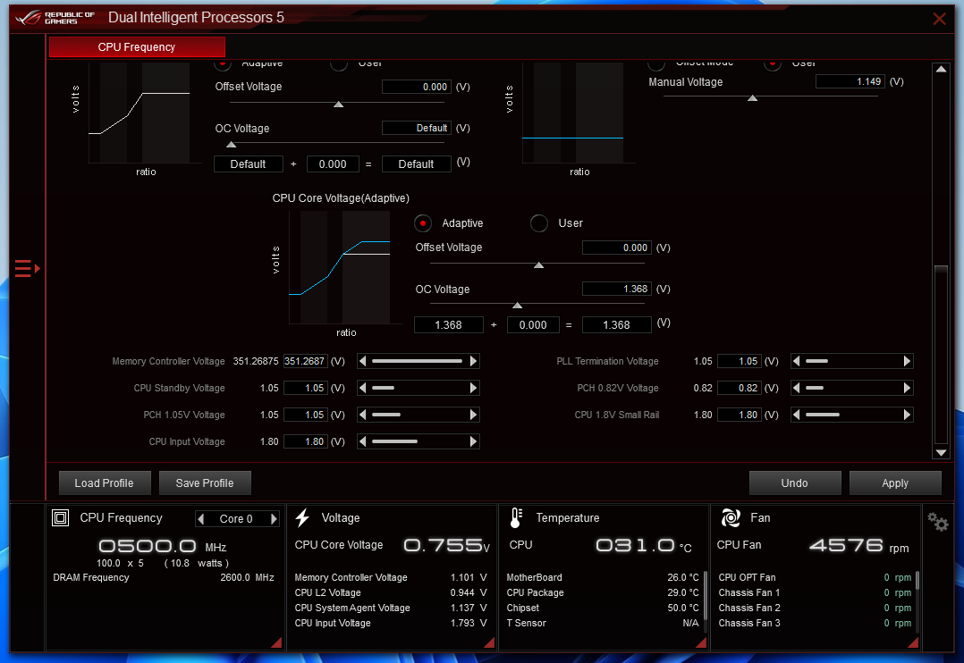The image size is (964, 663).
Task: Click the T Sensor label
Action: [526, 623]
